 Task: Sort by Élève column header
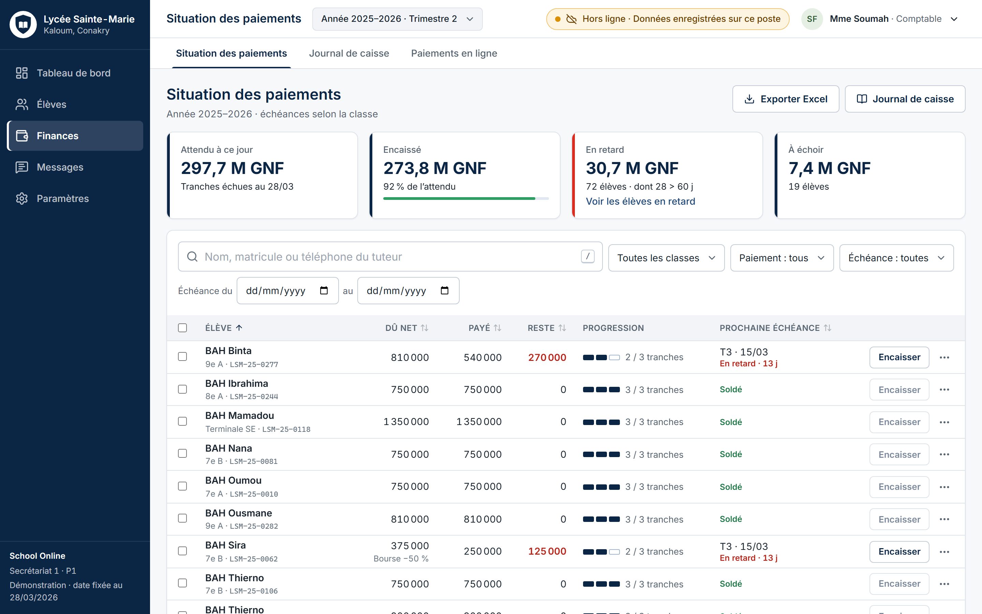[x=224, y=328]
